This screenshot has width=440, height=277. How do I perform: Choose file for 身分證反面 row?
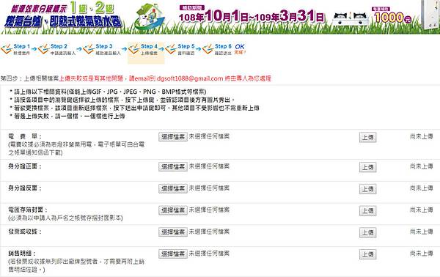[x=173, y=188]
